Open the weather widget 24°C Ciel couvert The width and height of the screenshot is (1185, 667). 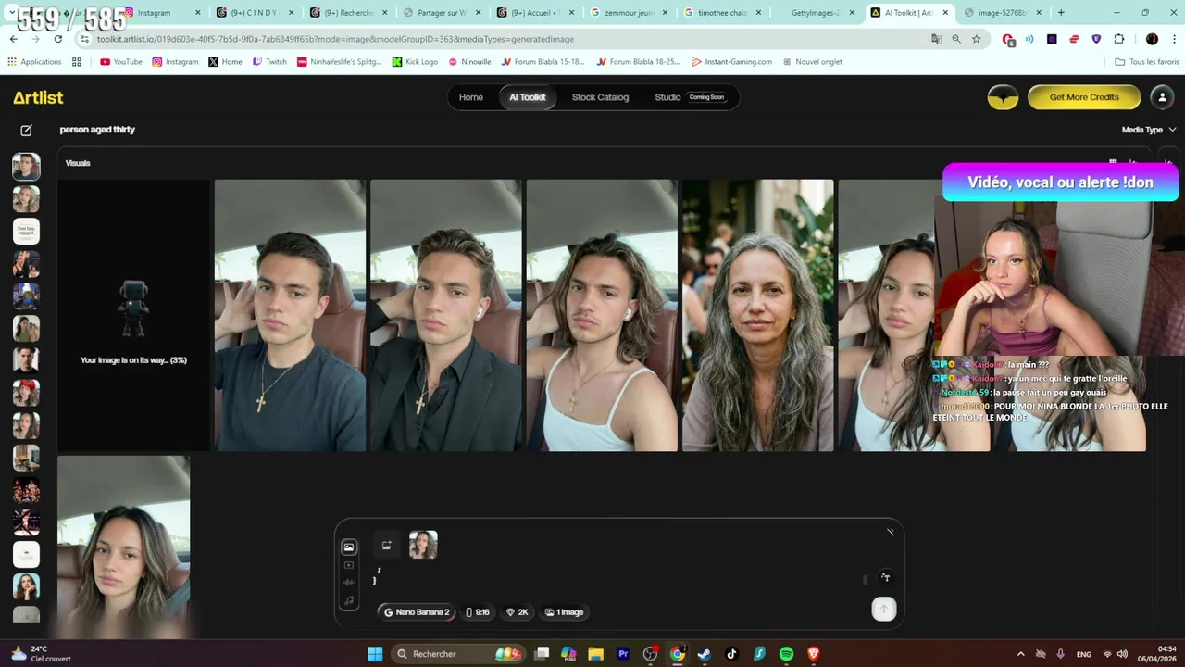(41, 654)
